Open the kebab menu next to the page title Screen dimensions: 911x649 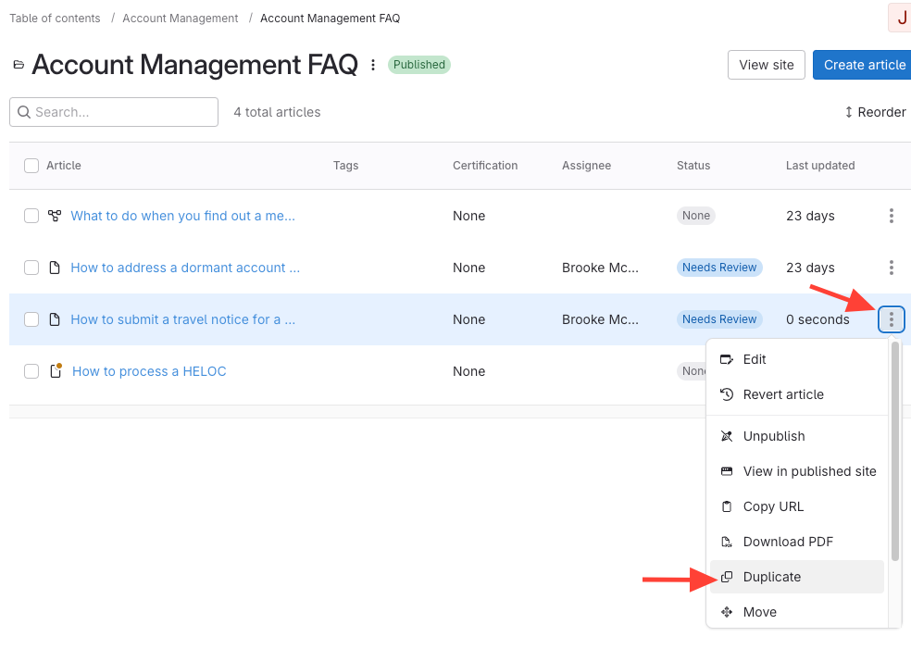tap(373, 65)
